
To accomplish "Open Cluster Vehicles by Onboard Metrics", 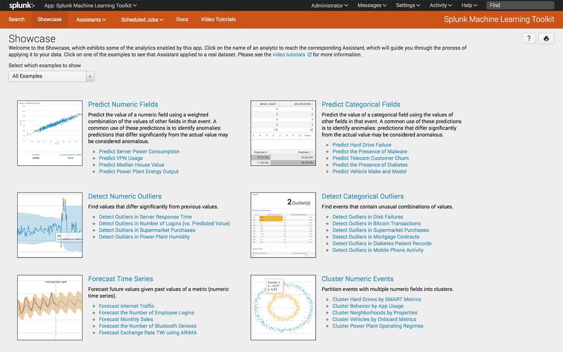I will pos(374,319).
